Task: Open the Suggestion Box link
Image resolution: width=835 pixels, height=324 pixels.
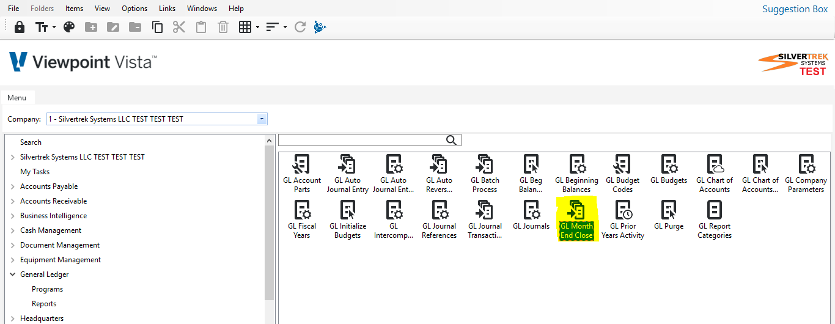Action: [x=795, y=9]
